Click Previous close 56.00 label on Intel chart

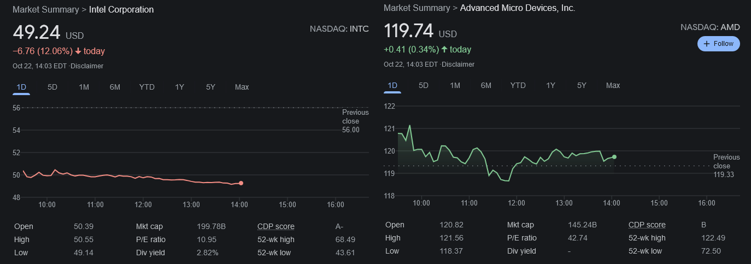(355, 121)
